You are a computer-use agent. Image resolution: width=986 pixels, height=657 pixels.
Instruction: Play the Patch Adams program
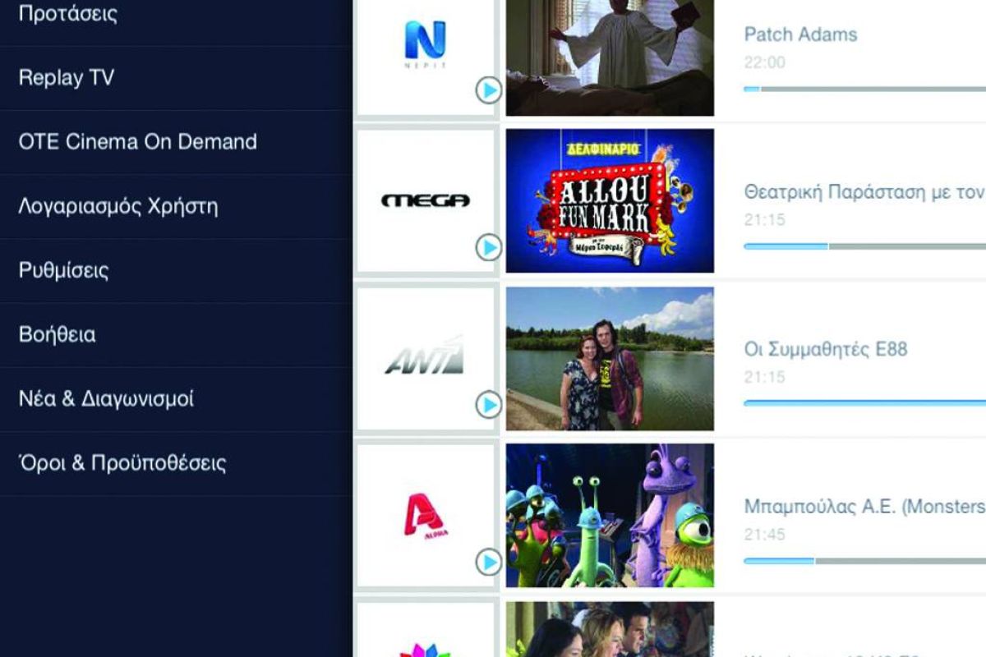pos(491,90)
